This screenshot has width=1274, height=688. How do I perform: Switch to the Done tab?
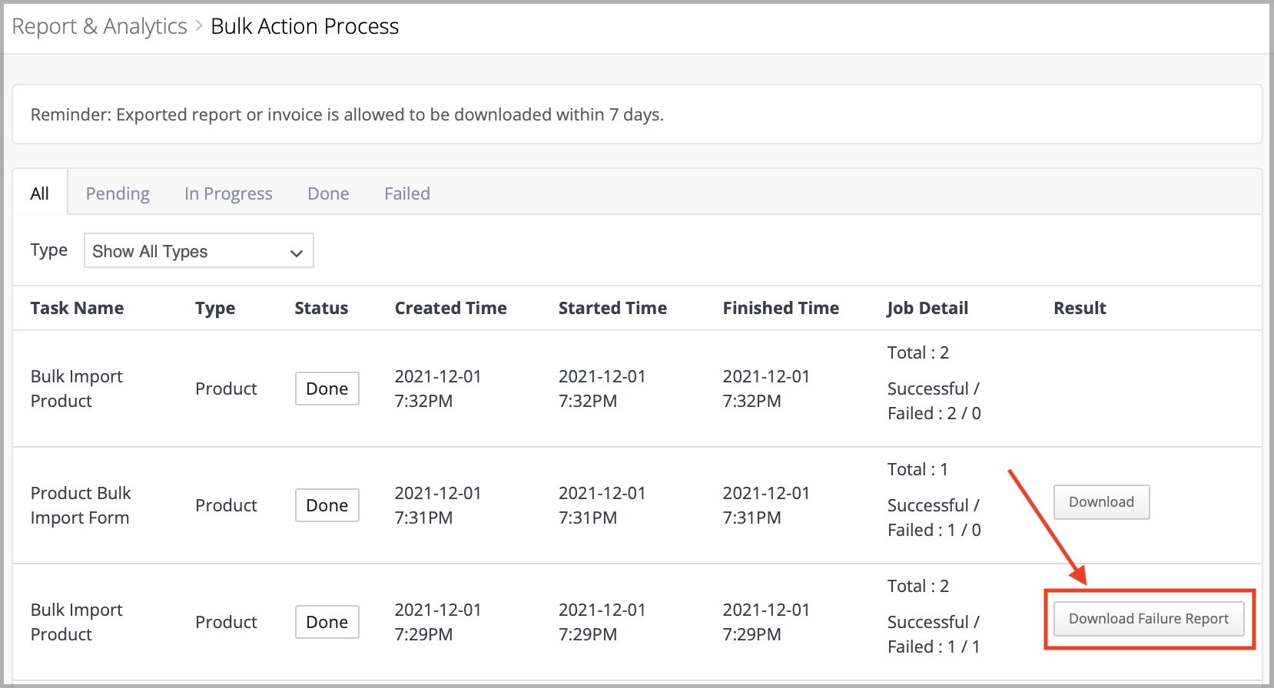tap(328, 193)
